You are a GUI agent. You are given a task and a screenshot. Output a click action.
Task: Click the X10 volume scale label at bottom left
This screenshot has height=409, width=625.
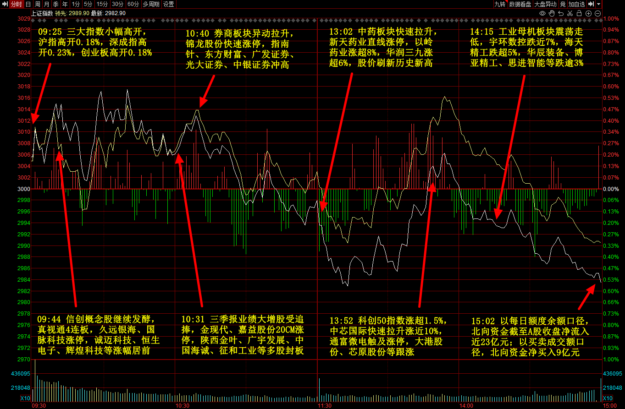25,398
